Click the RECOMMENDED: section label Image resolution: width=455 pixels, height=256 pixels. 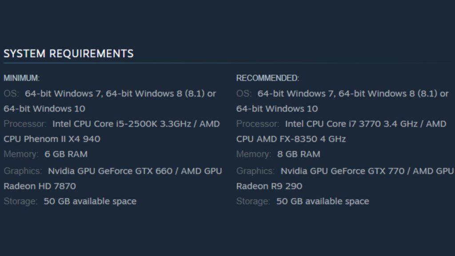click(267, 78)
